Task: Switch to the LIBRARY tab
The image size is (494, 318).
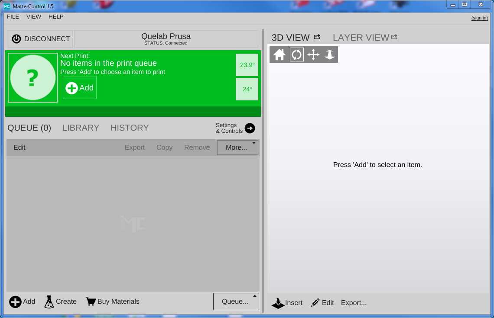Action: [x=81, y=128]
